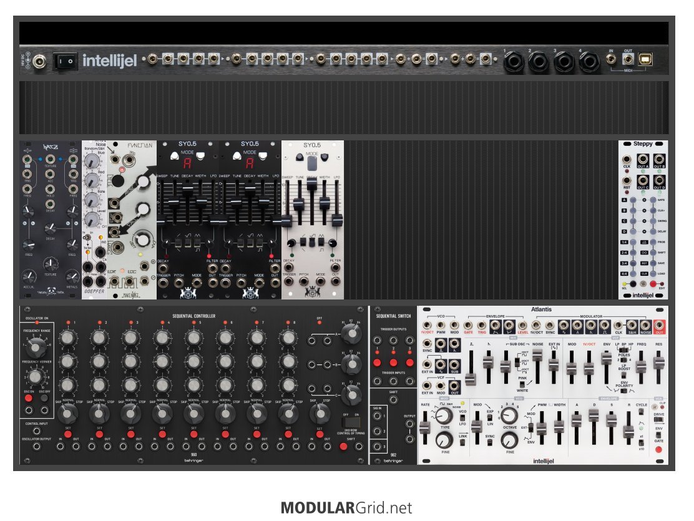The height and width of the screenshot is (521, 694).
Task: Click Steppy's OUT A jack
Action: (x=643, y=159)
